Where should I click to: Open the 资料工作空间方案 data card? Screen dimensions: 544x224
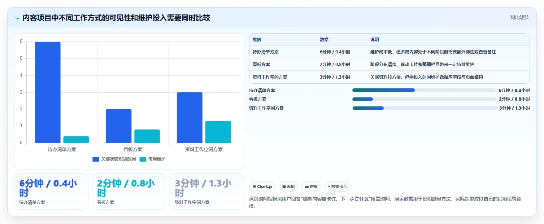point(207,192)
